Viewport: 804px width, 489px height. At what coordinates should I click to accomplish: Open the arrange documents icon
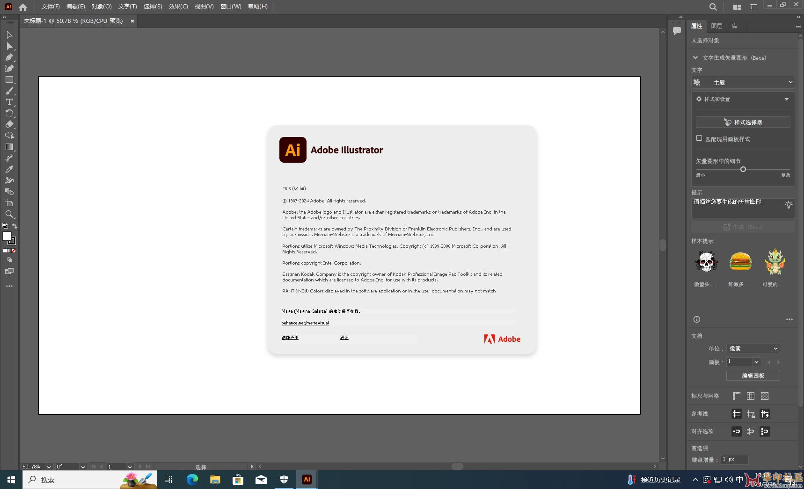(x=737, y=7)
